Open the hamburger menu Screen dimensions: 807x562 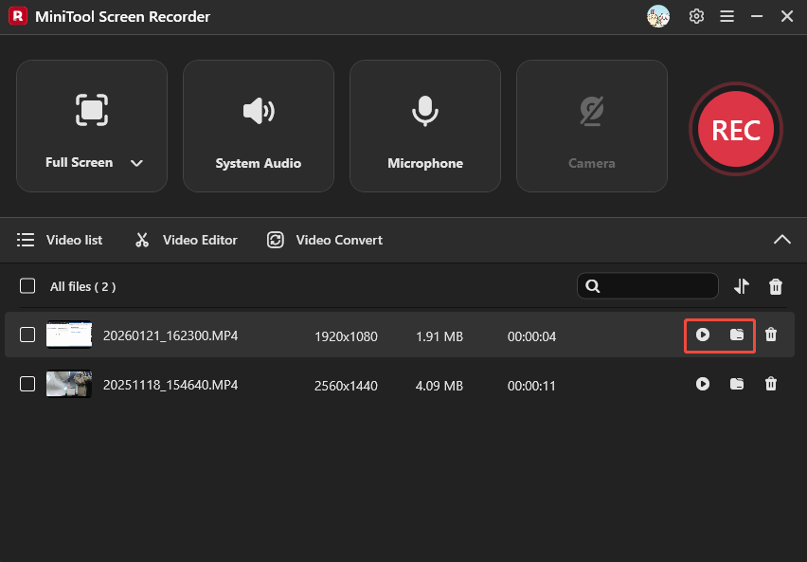[x=726, y=16]
